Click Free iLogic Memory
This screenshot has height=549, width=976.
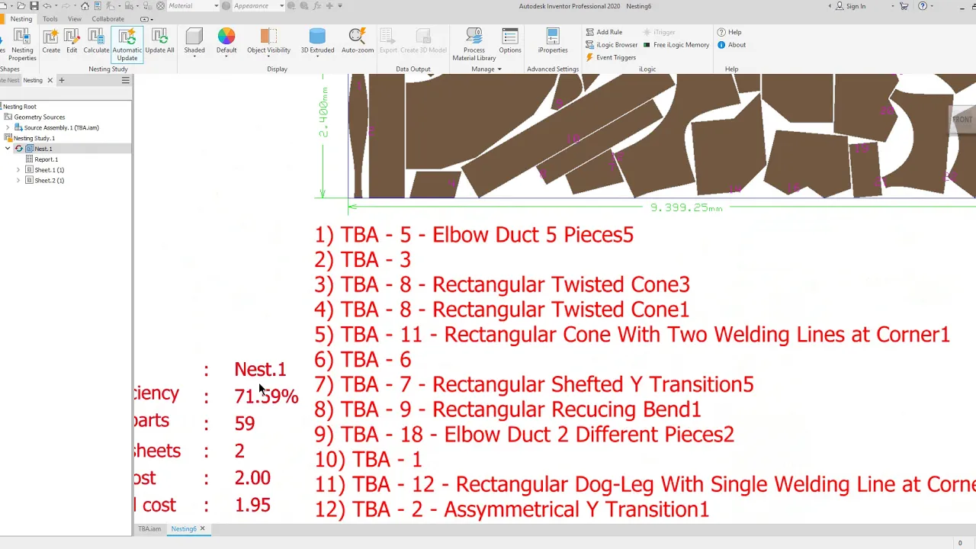click(676, 45)
